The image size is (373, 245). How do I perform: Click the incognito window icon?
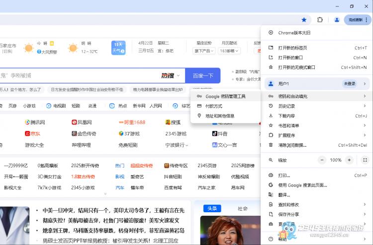(271, 67)
